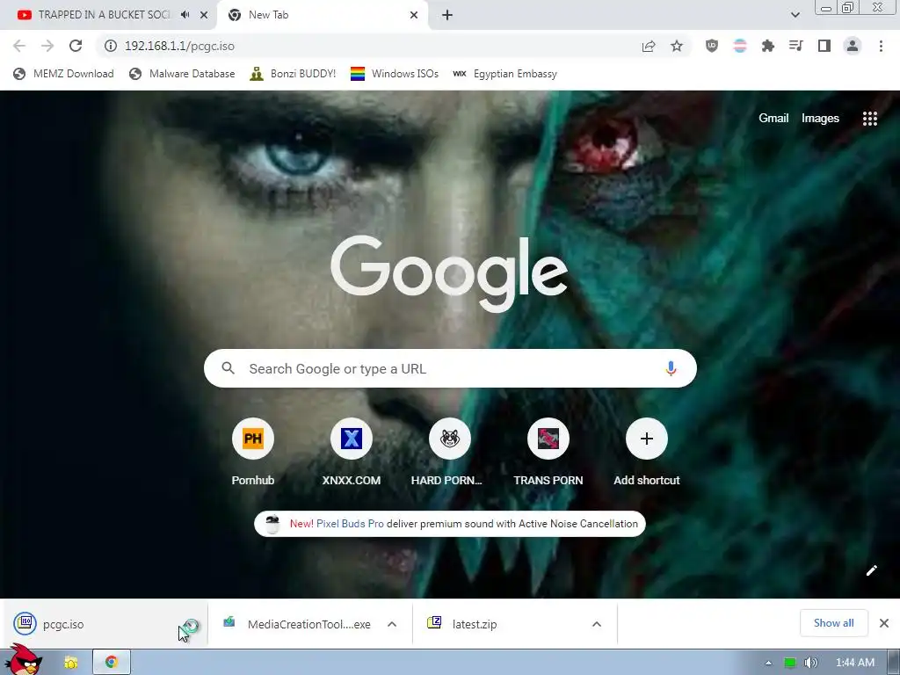Click the Images link
The width and height of the screenshot is (900, 675).
tap(820, 119)
